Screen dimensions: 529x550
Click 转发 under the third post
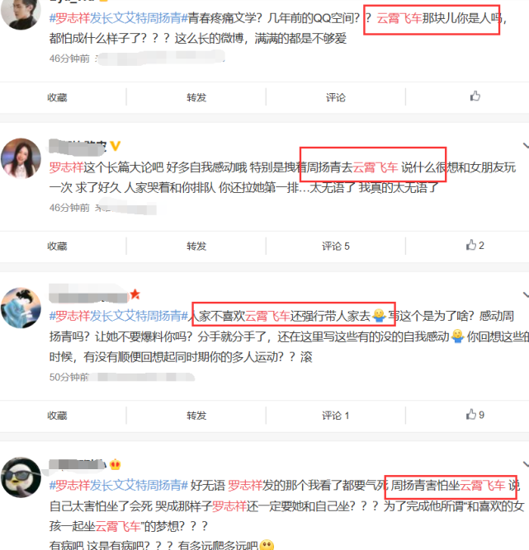(x=196, y=416)
